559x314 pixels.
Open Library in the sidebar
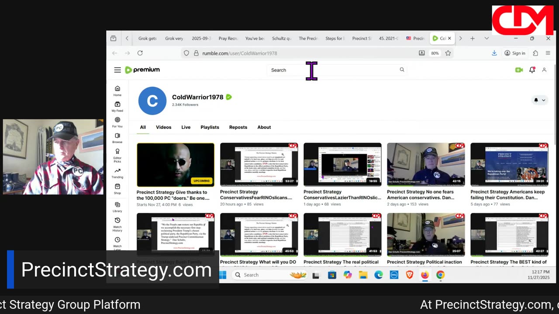point(117,207)
